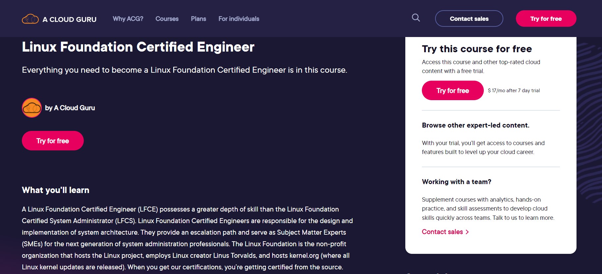Open search with the magnifier icon
Viewport: 602px width, 274px height.
tap(416, 18)
